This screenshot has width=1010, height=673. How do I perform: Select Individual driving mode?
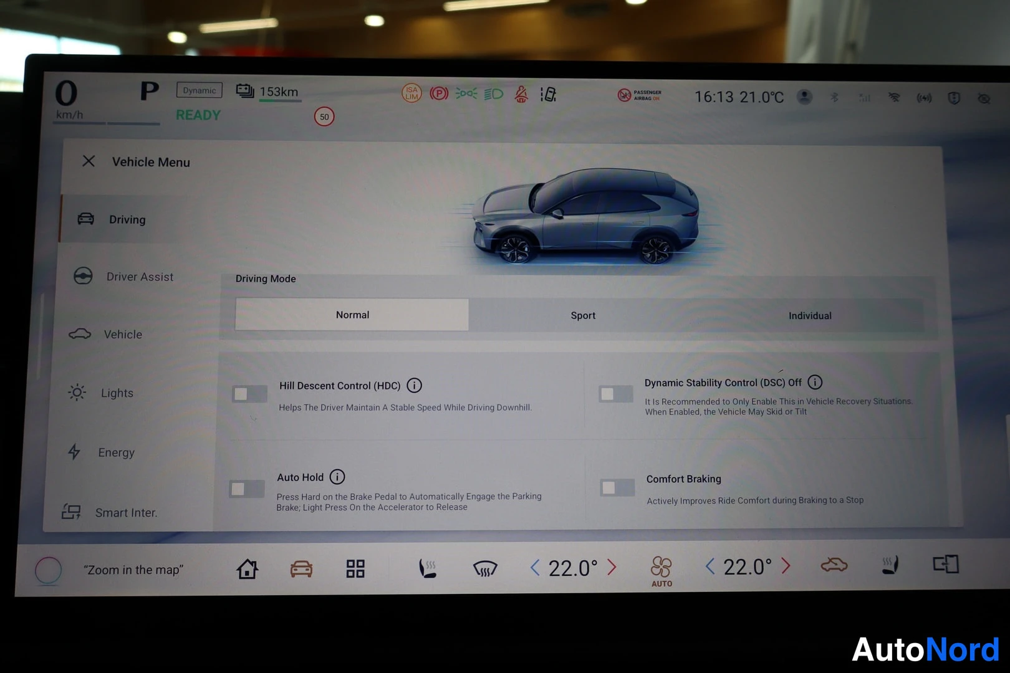click(810, 316)
